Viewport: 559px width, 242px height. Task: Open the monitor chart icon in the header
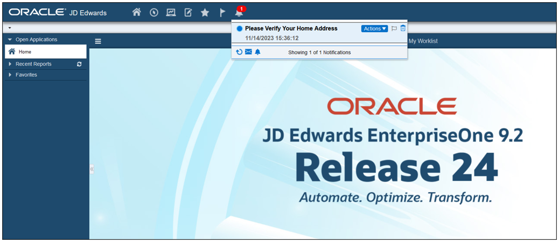171,12
